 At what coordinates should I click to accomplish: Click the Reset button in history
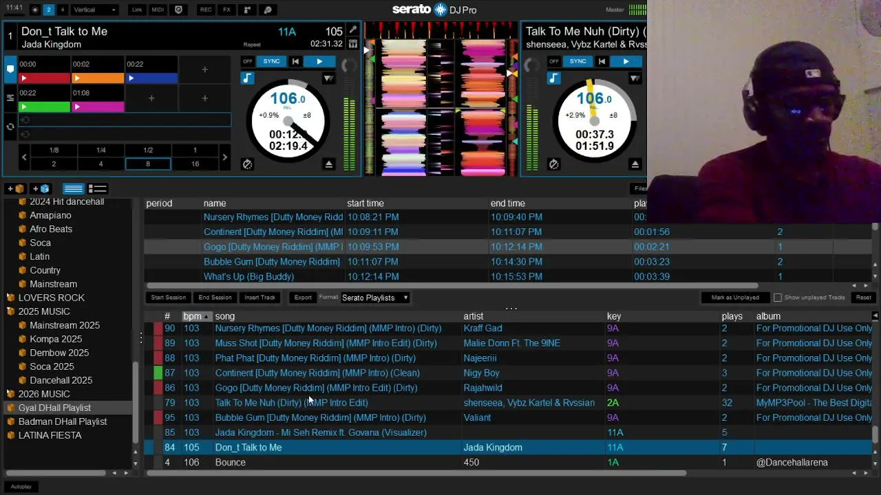(x=863, y=298)
